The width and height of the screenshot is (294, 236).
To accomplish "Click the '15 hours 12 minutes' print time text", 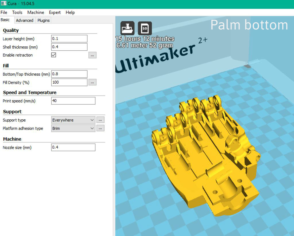I will point(145,39).
